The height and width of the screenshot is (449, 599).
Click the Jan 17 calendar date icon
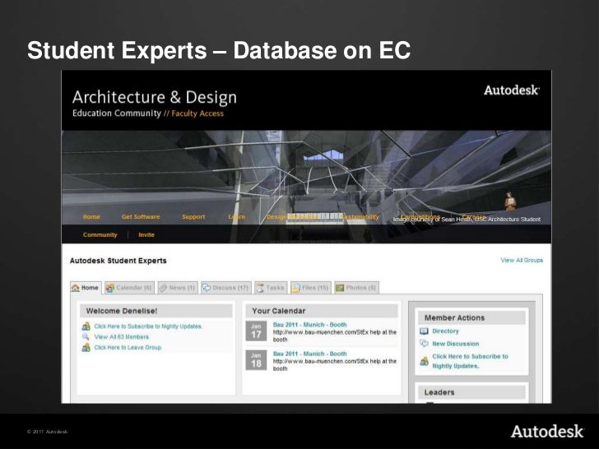(x=256, y=331)
